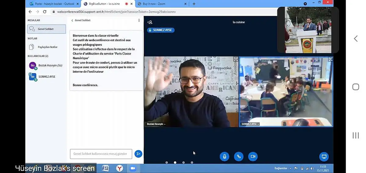
Task: Open the Genel Sohbet three-dot options menu
Action: tap(139, 20)
